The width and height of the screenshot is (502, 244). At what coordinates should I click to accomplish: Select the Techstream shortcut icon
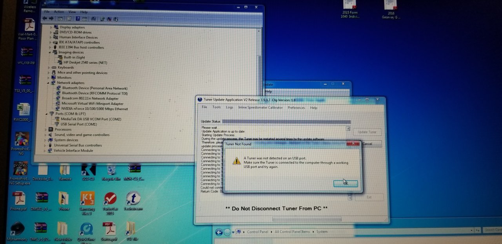tap(133, 201)
